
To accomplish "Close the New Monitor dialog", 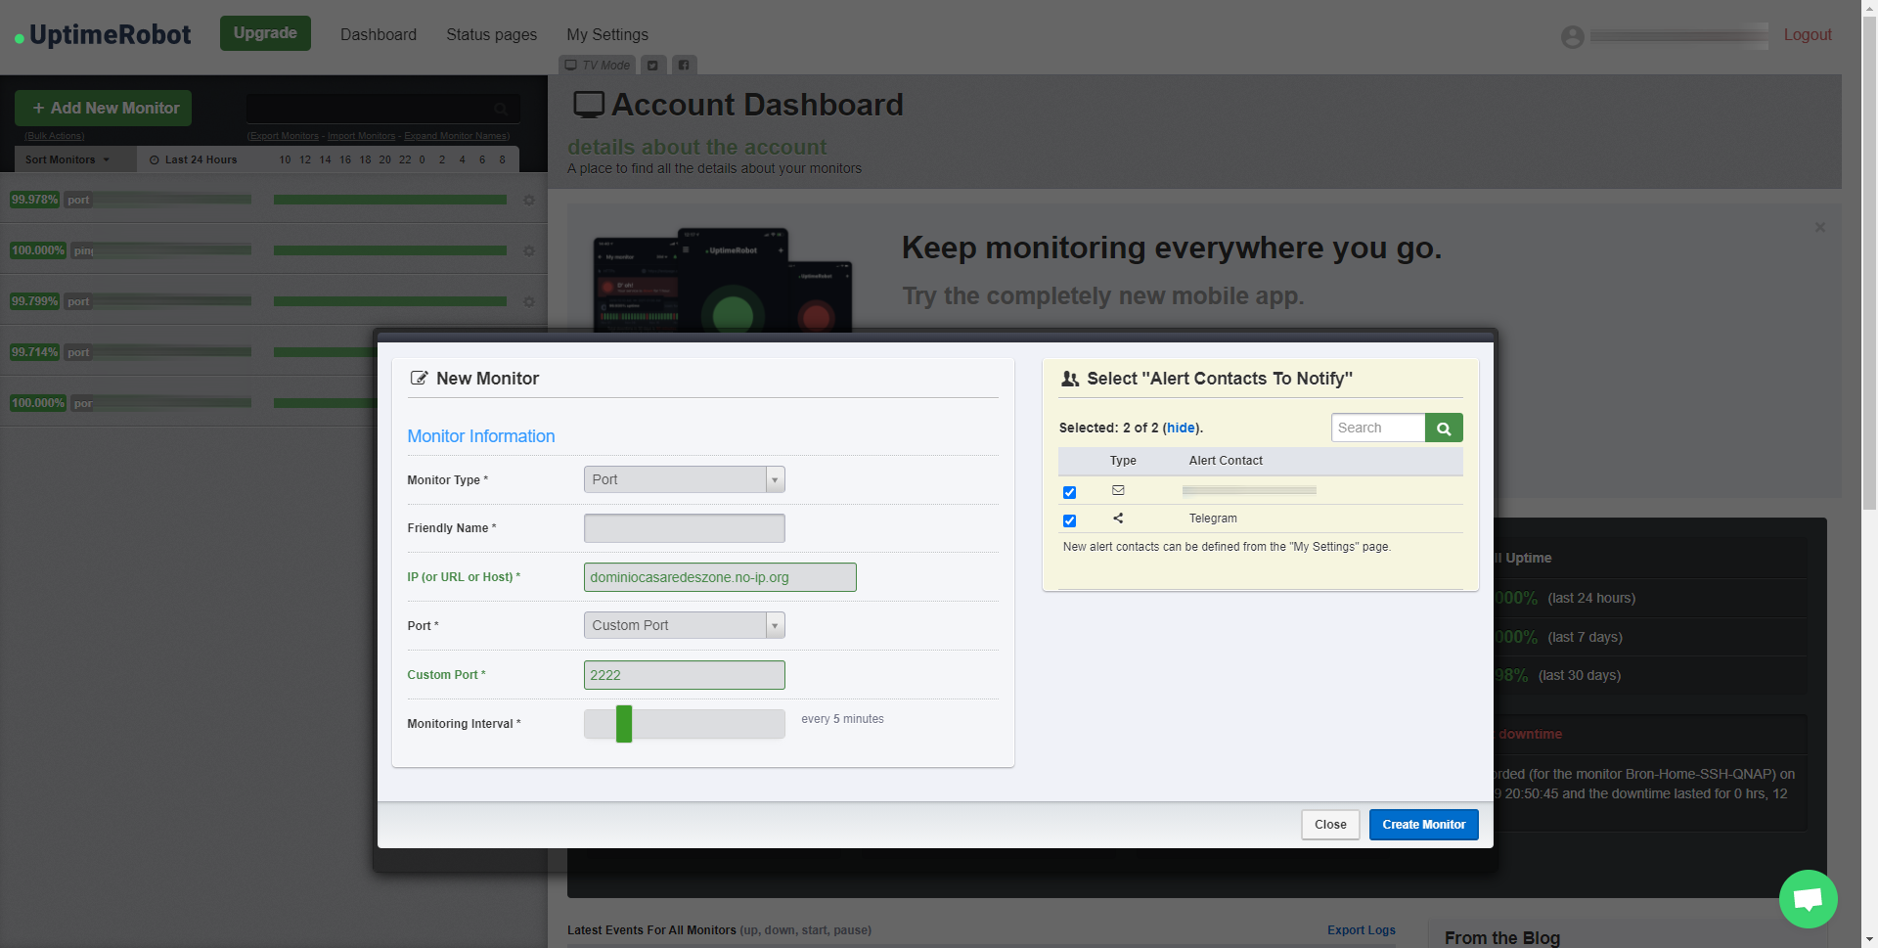I will (x=1330, y=825).
